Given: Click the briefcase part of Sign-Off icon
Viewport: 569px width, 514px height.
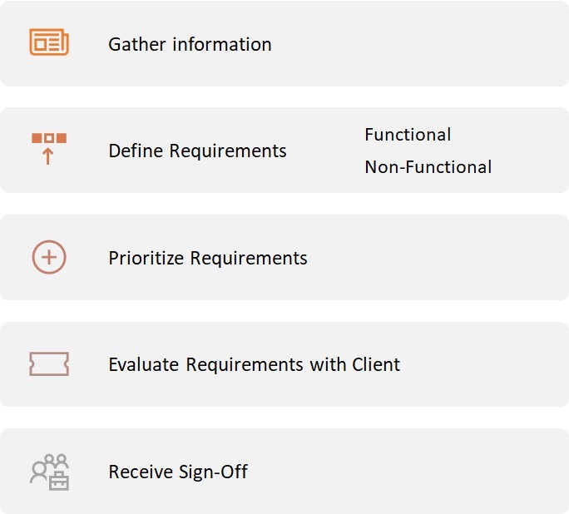Looking at the screenshot, I should 59,482.
